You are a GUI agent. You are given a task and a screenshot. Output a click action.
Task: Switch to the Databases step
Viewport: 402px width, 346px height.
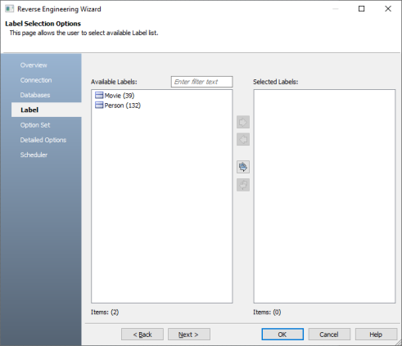[x=35, y=95]
